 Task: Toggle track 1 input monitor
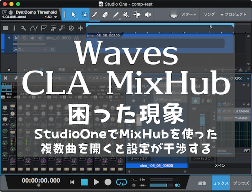click(x=40, y=38)
